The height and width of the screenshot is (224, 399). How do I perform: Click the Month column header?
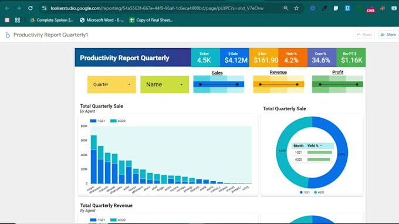click(299, 145)
